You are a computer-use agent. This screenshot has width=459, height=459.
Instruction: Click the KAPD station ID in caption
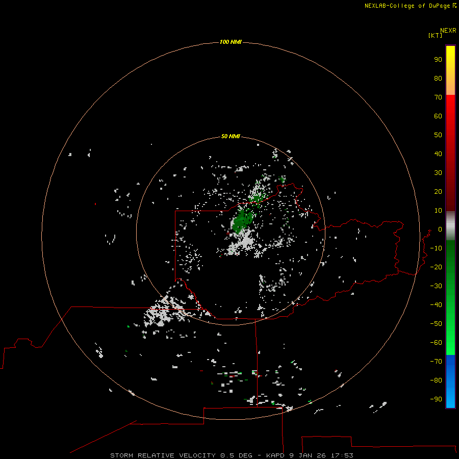(276, 455)
